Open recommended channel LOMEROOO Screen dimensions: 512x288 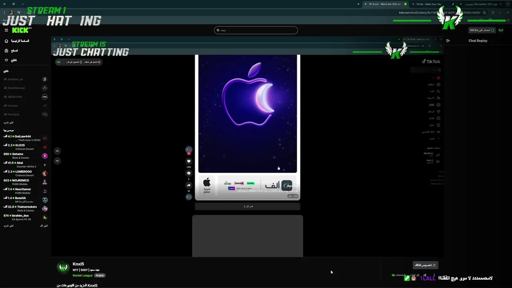tap(26, 173)
